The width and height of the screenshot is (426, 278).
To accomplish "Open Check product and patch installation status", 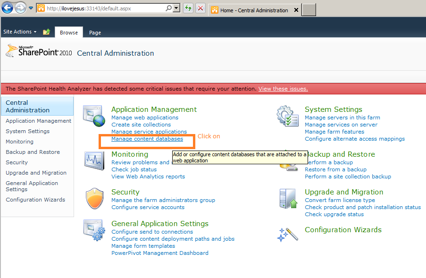I will tap(363, 207).
